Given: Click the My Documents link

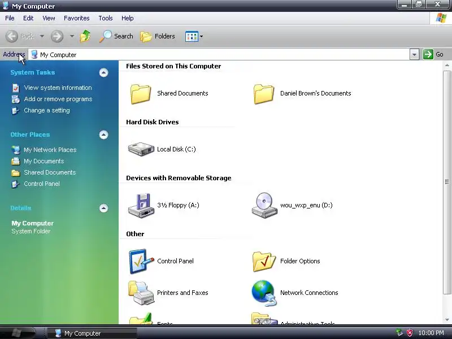Looking at the screenshot, I should coord(44,161).
